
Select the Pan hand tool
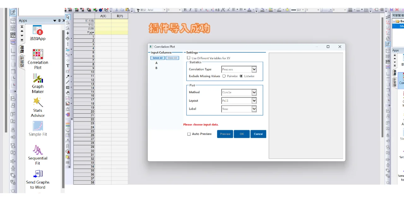coord(68,93)
